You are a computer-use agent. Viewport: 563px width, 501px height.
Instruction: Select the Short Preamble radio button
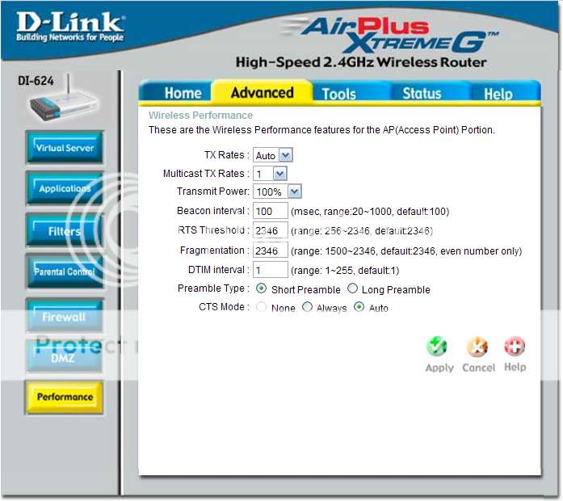click(261, 289)
